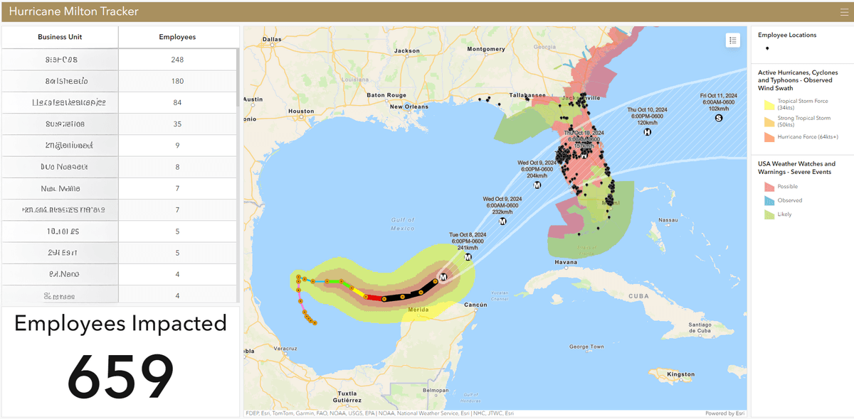Select the Thu Oct 10 6:00PM H marker
This screenshot has width=854, height=419.
point(647,132)
